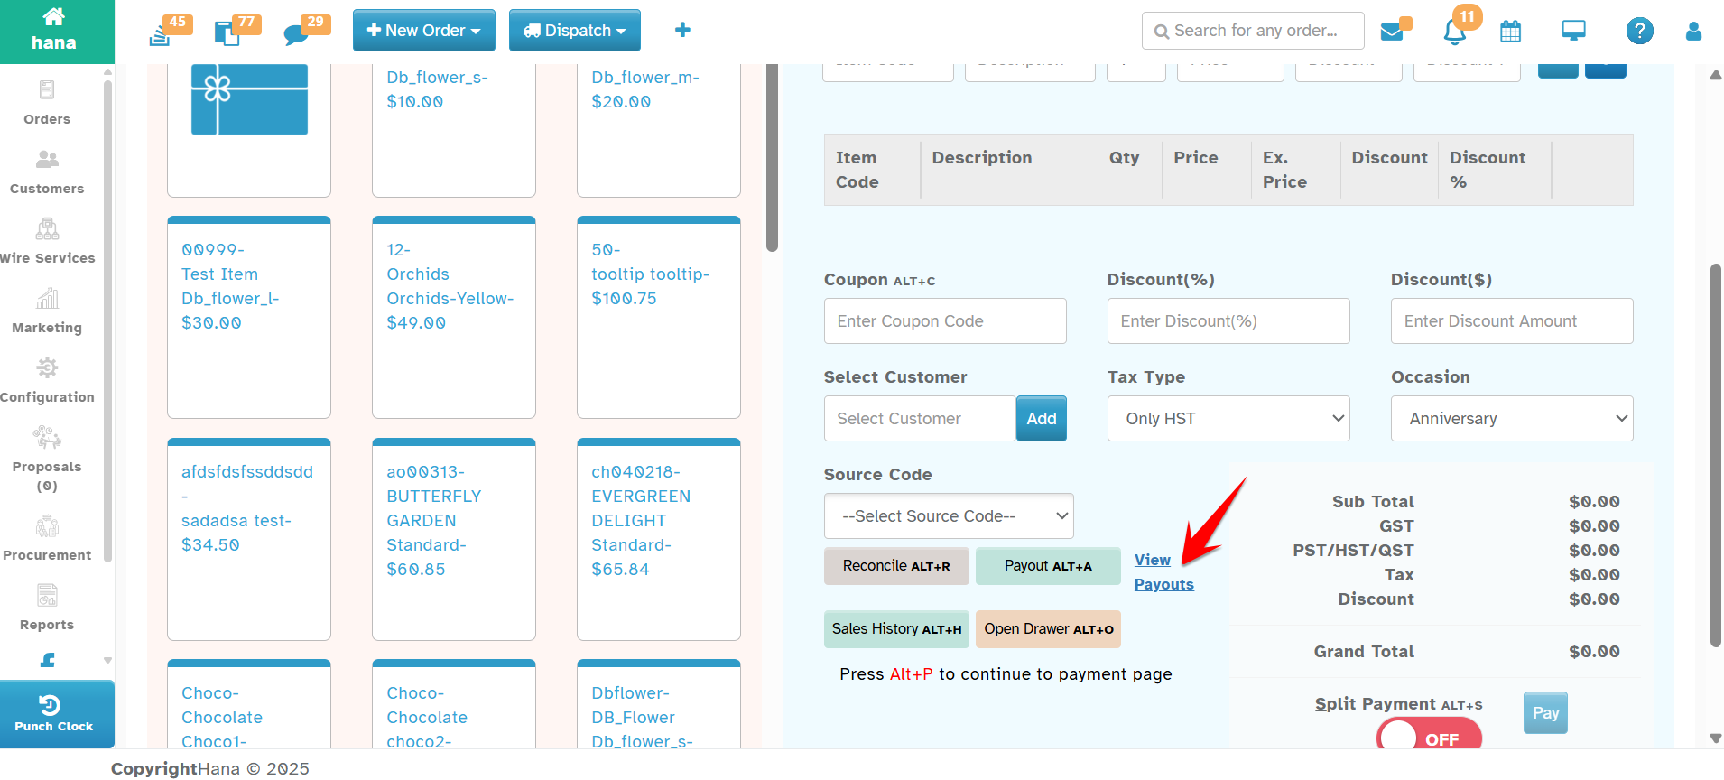The width and height of the screenshot is (1724, 780).
Task: Open the View Payouts link
Action: tap(1163, 572)
